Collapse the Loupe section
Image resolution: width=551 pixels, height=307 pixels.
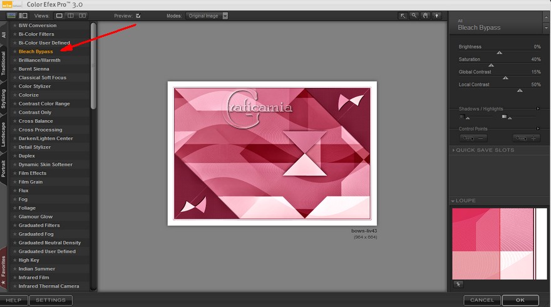[453, 201]
